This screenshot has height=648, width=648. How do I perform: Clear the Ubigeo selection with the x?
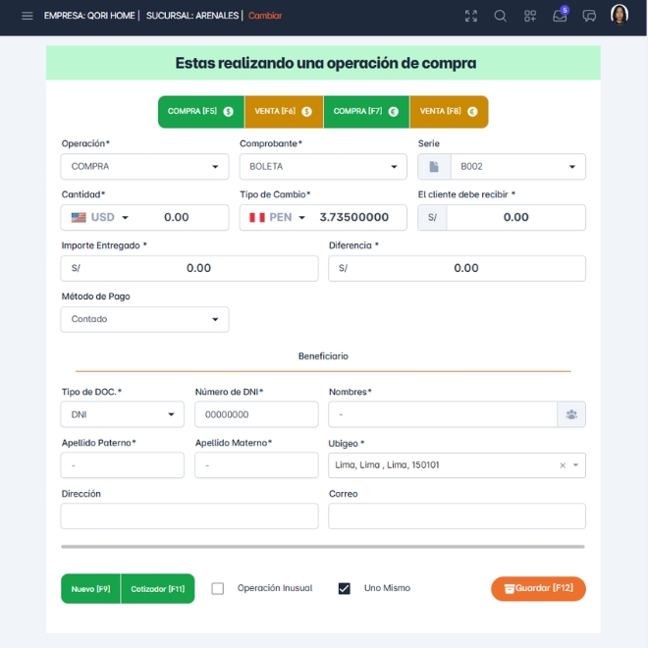[563, 465]
